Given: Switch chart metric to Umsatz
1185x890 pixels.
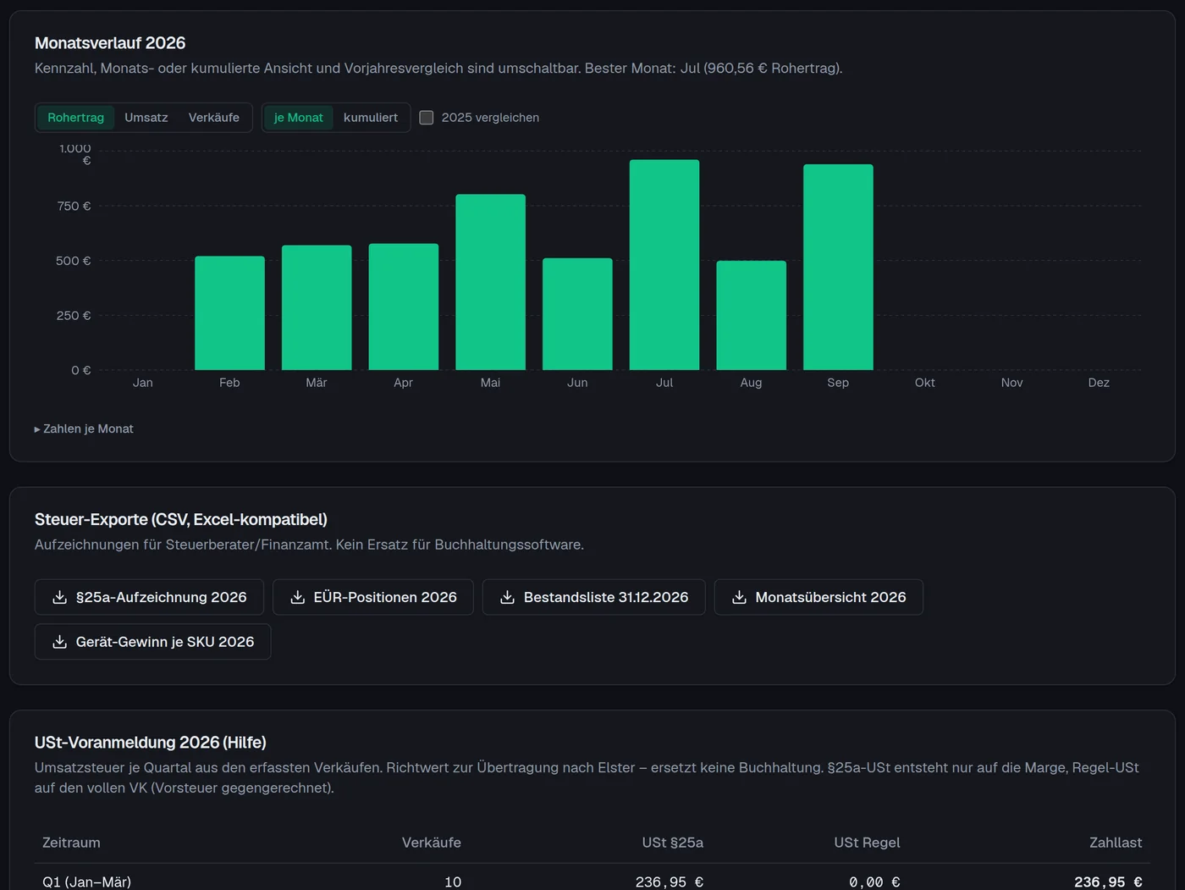Looking at the screenshot, I should coord(146,118).
